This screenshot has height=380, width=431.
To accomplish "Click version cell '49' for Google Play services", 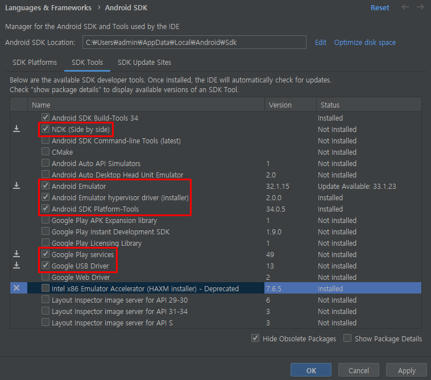I will coord(270,255).
